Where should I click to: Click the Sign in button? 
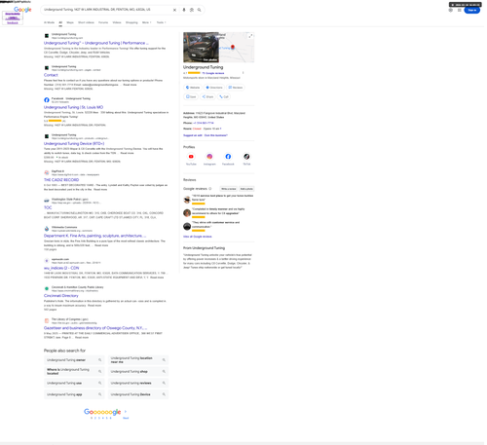(472, 10)
